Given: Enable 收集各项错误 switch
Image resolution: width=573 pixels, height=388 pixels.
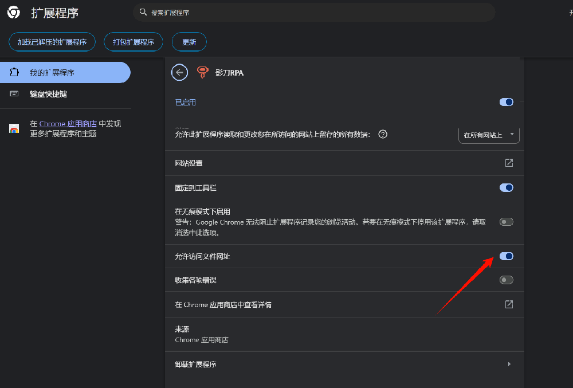Looking at the screenshot, I should coord(506,280).
